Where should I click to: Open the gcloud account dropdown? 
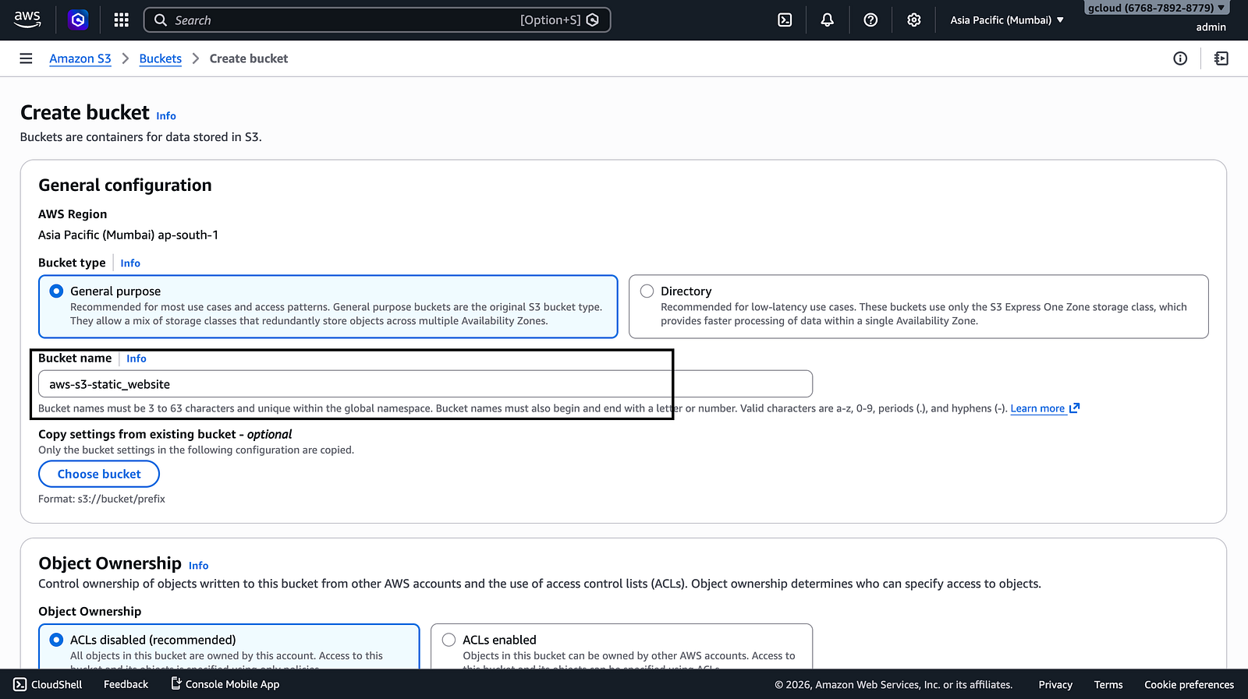1156,8
